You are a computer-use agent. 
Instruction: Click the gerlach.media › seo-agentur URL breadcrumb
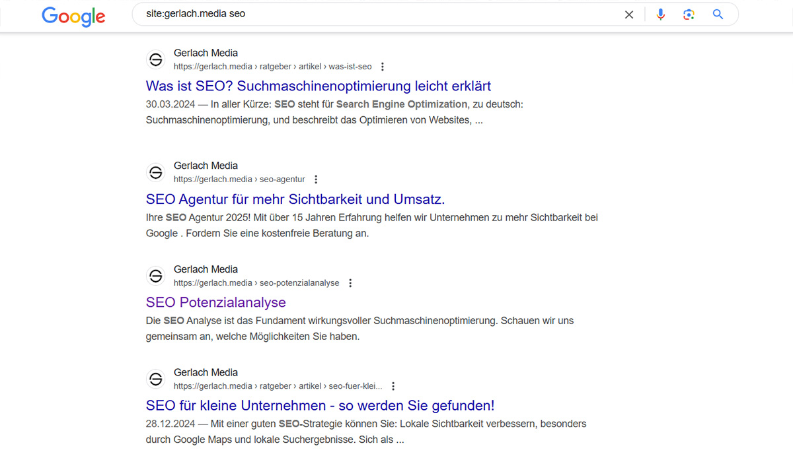click(x=239, y=180)
